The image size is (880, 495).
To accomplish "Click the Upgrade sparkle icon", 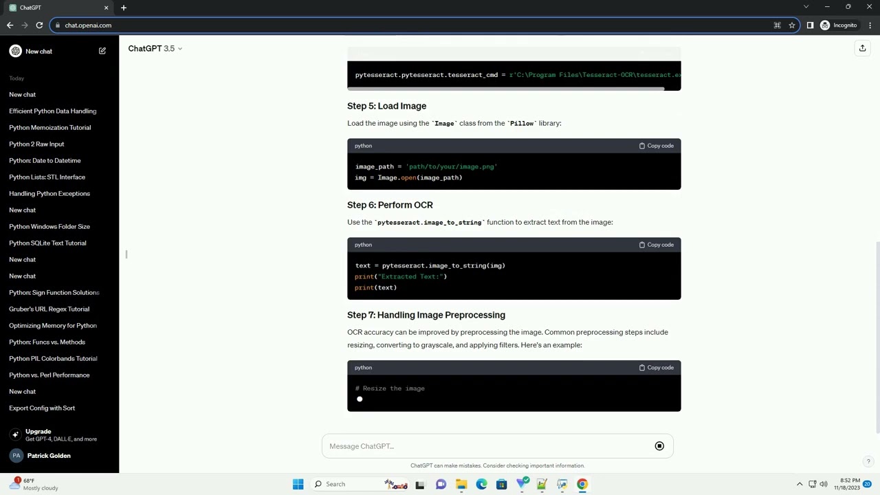I will coord(15,434).
